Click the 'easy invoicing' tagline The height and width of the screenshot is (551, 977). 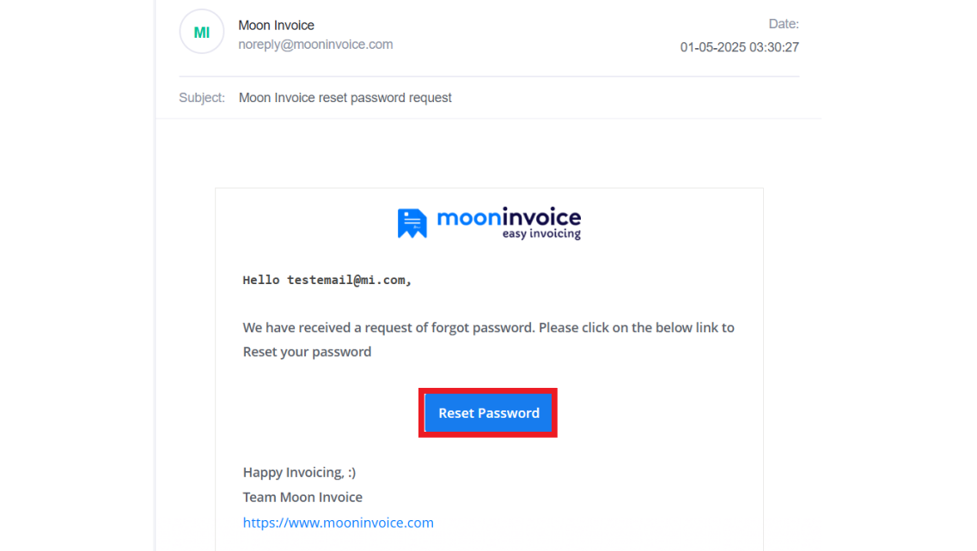tap(541, 234)
